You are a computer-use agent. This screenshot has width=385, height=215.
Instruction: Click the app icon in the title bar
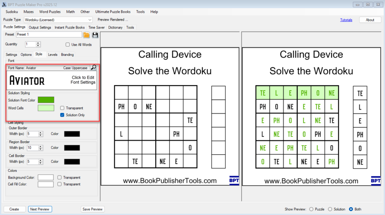pos(4,4)
